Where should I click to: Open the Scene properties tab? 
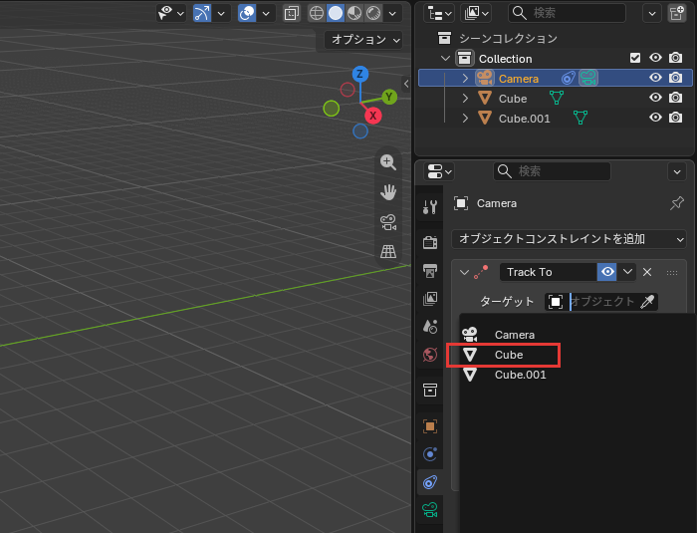430,327
